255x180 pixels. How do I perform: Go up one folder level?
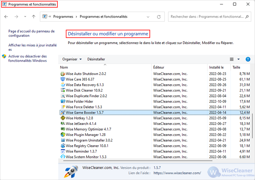click(x=34, y=17)
